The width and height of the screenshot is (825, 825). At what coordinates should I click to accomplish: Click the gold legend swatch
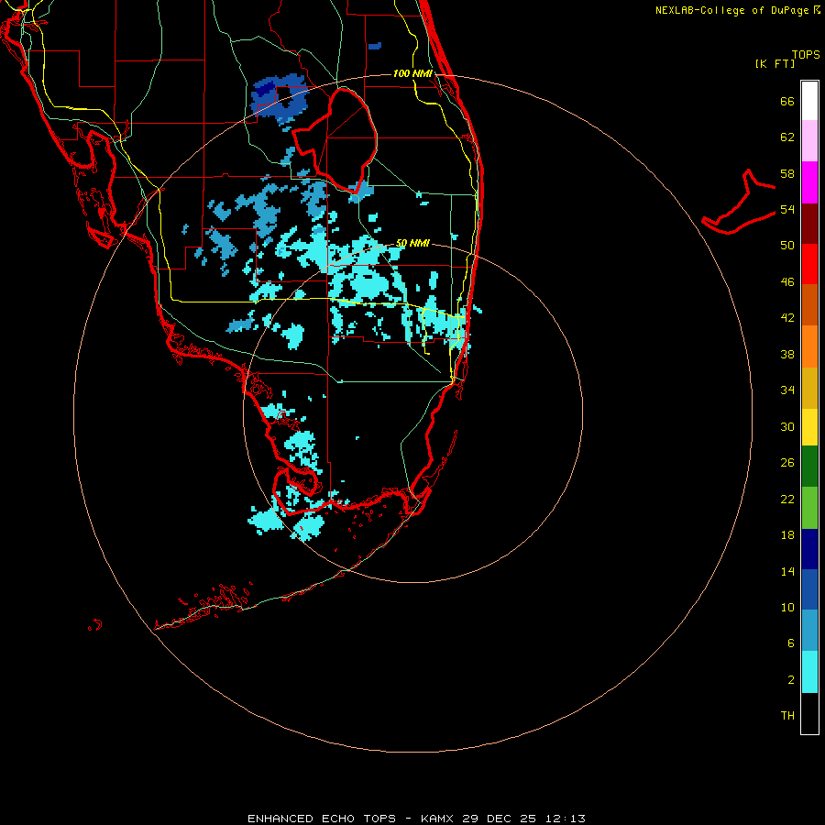809,388
